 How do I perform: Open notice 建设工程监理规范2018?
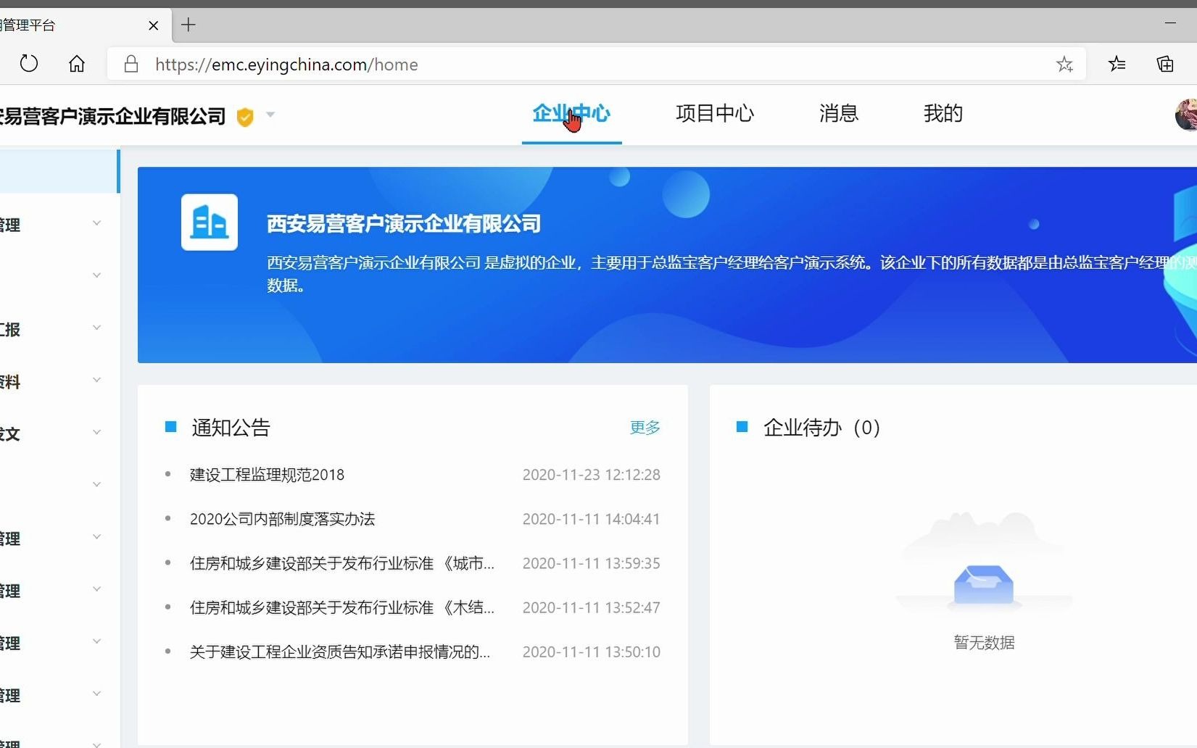pos(267,475)
